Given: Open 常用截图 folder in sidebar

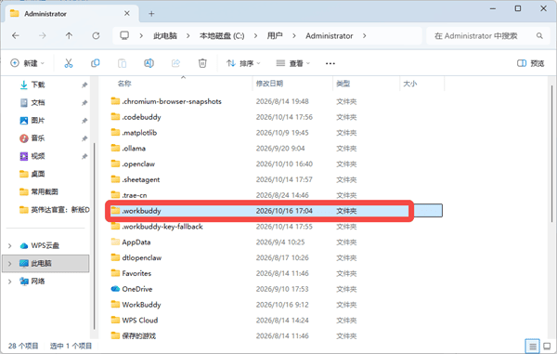Looking at the screenshot, I should (x=44, y=192).
